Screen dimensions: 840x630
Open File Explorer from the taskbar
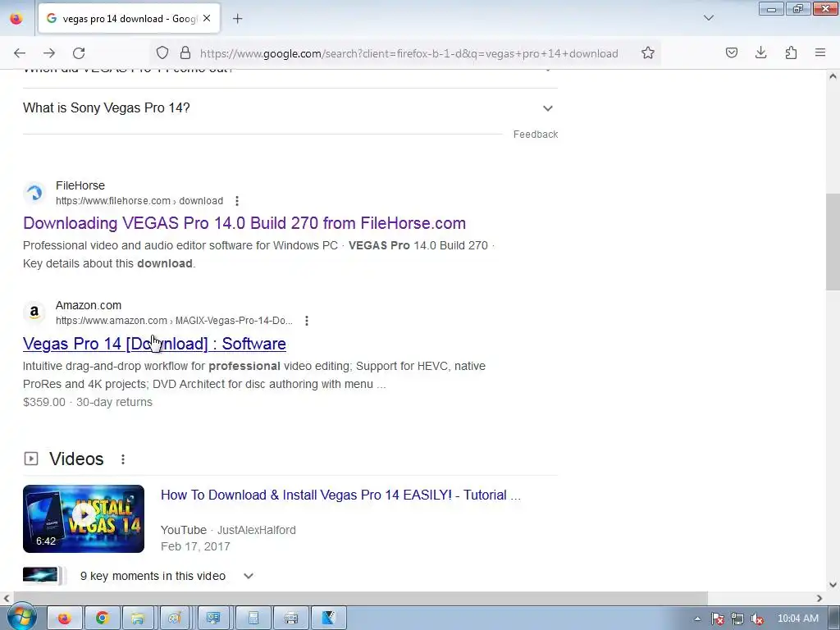coord(138,619)
